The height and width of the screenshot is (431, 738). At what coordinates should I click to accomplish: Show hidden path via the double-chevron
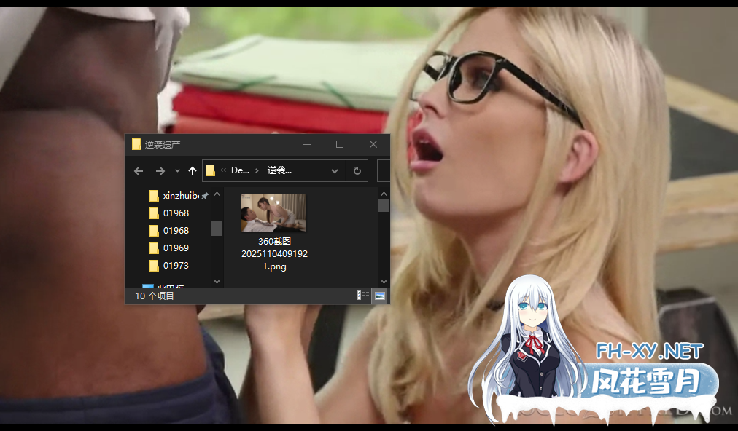(x=222, y=170)
